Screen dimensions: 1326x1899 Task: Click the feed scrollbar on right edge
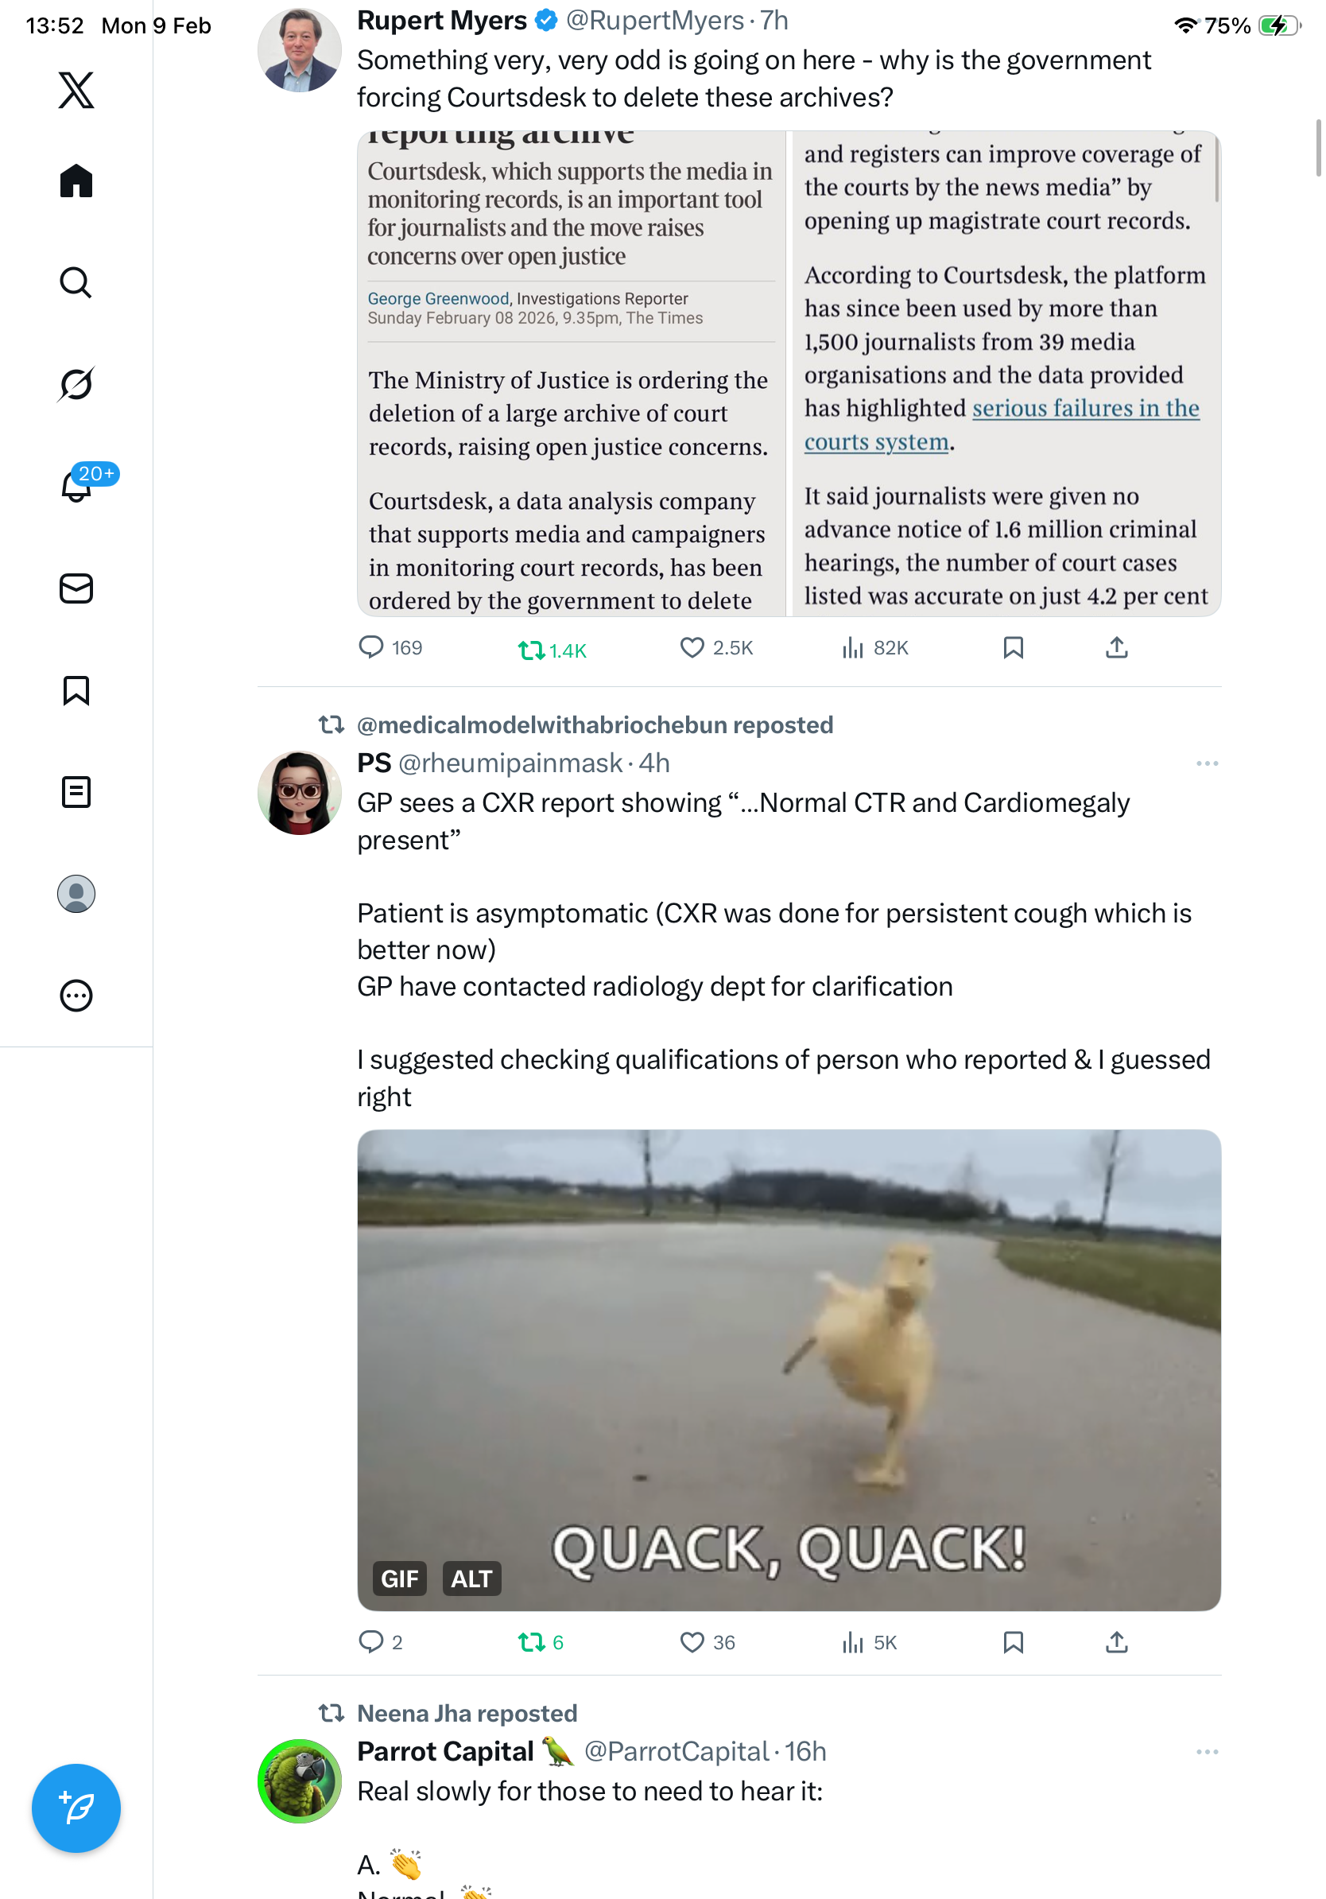pyautogui.click(x=1319, y=147)
